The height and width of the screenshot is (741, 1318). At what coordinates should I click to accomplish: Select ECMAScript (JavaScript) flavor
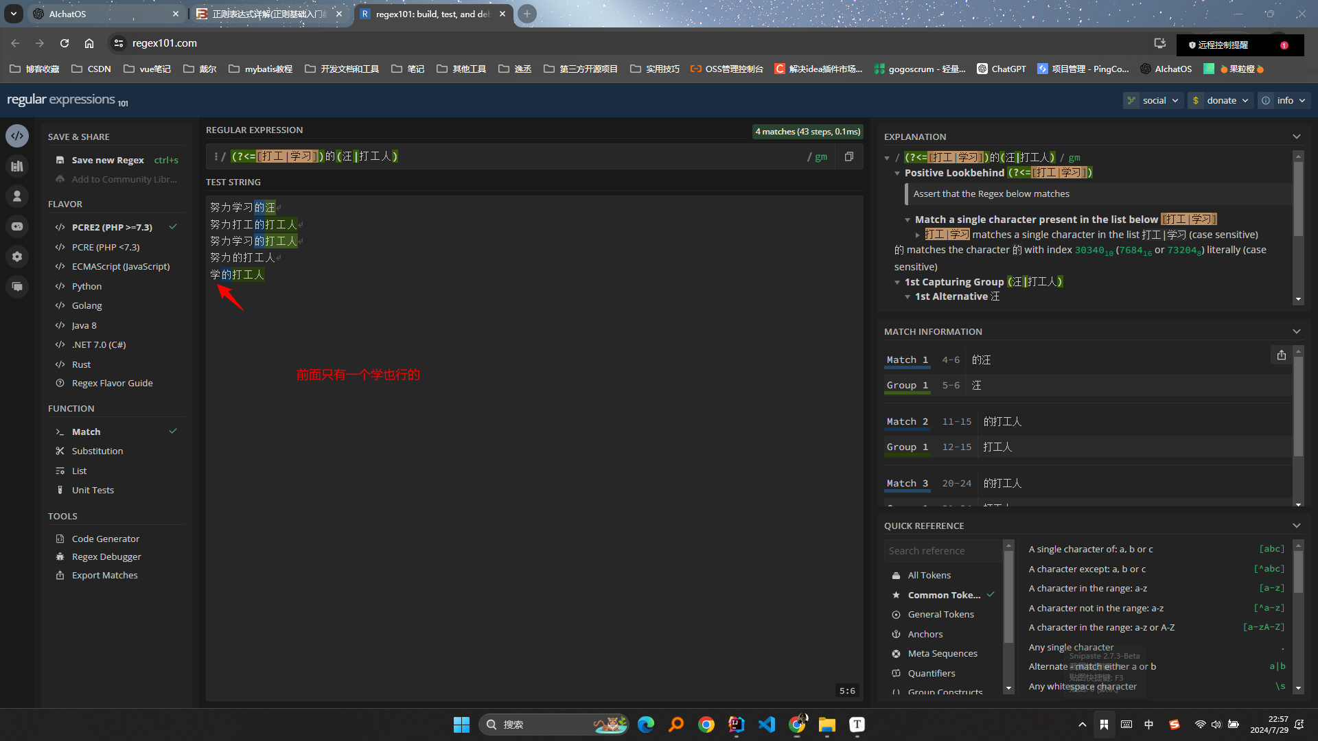coord(120,266)
